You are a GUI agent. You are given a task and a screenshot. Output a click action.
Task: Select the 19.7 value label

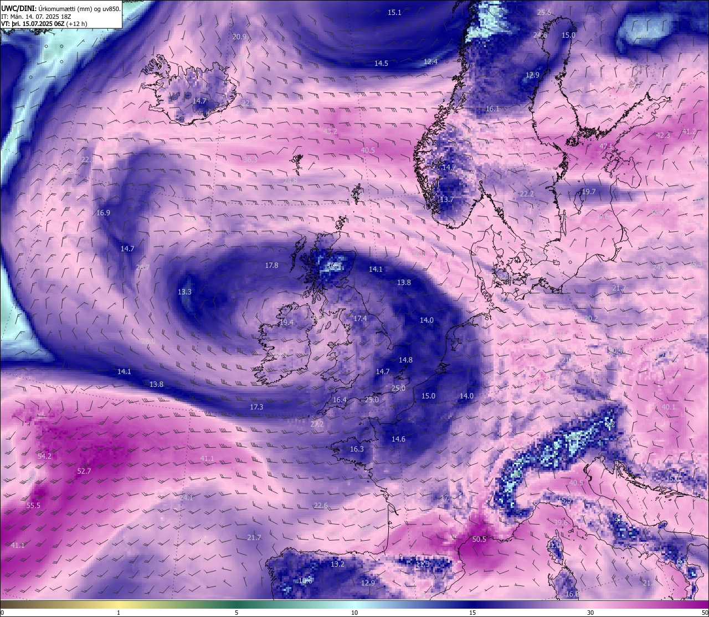click(x=588, y=192)
